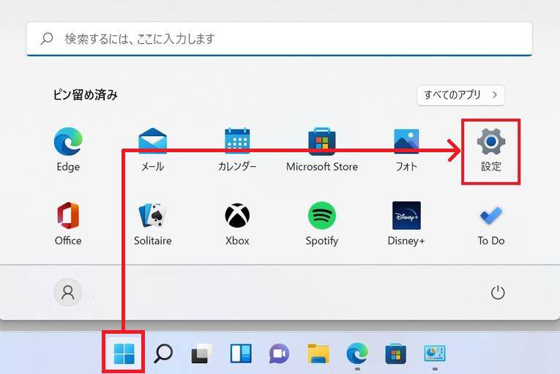
Task: Open the Widgets panel from taskbar
Action: point(239,354)
